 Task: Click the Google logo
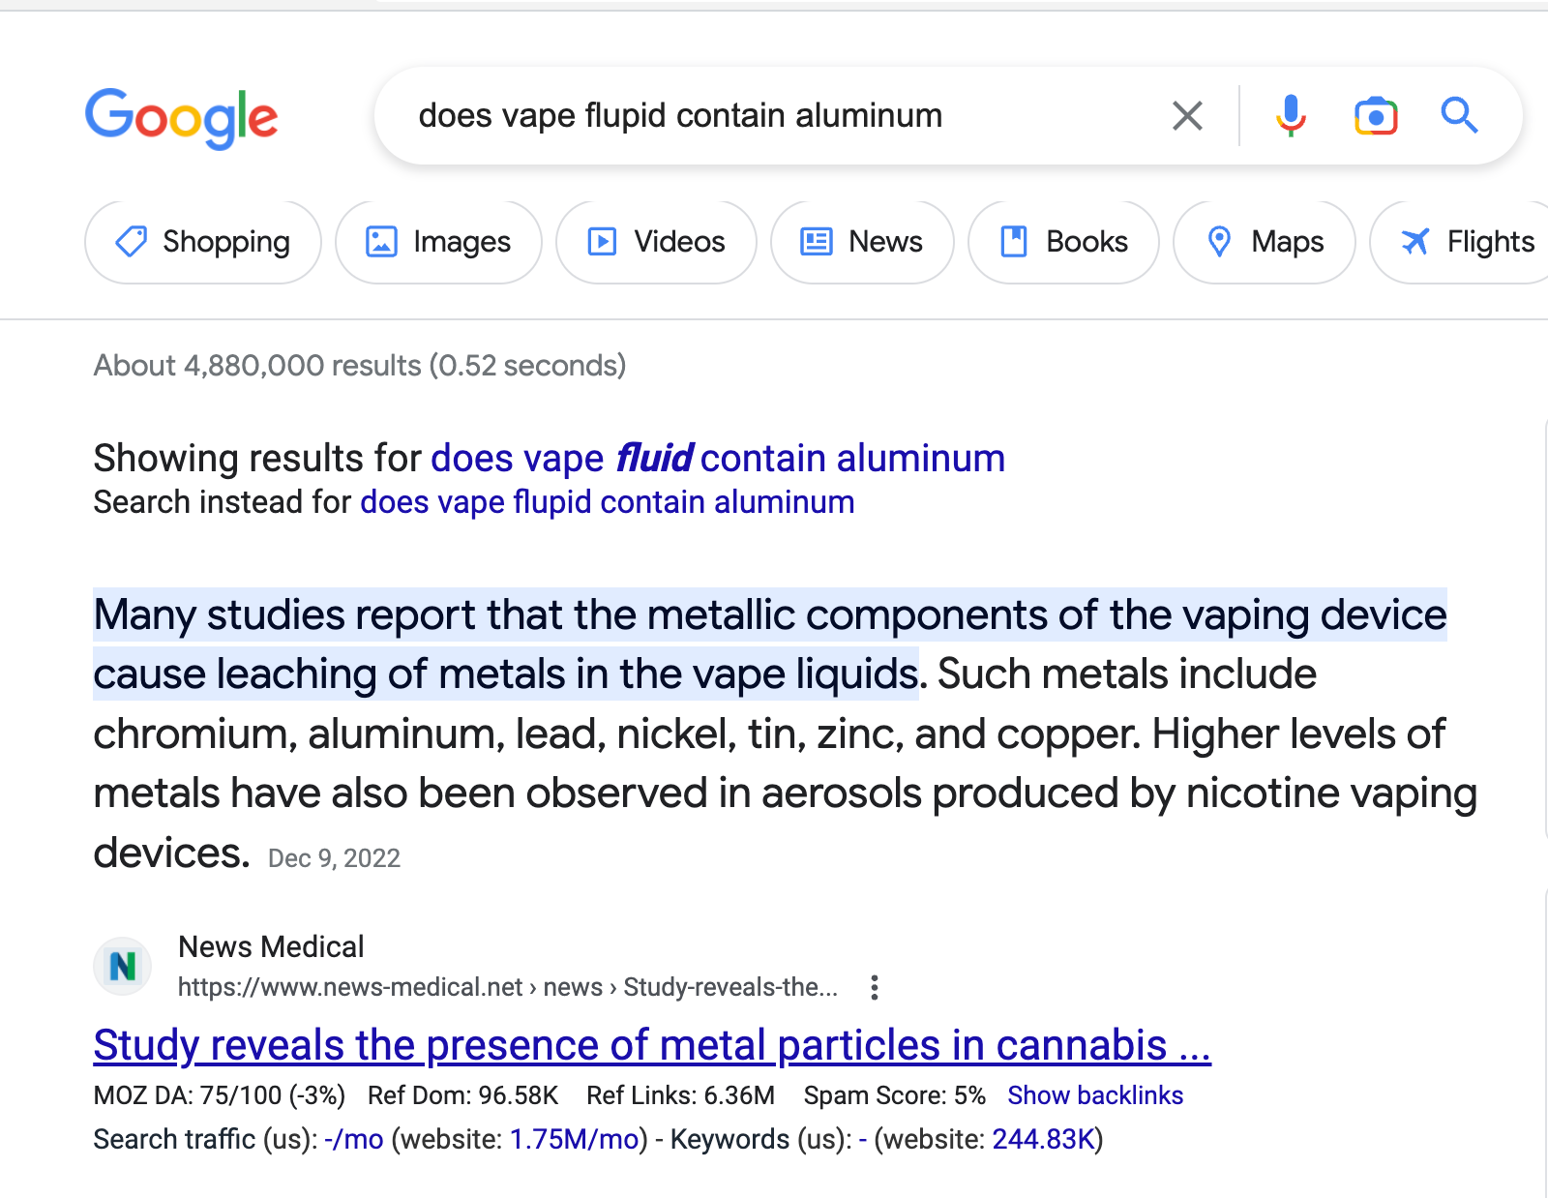click(x=181, y=118)
